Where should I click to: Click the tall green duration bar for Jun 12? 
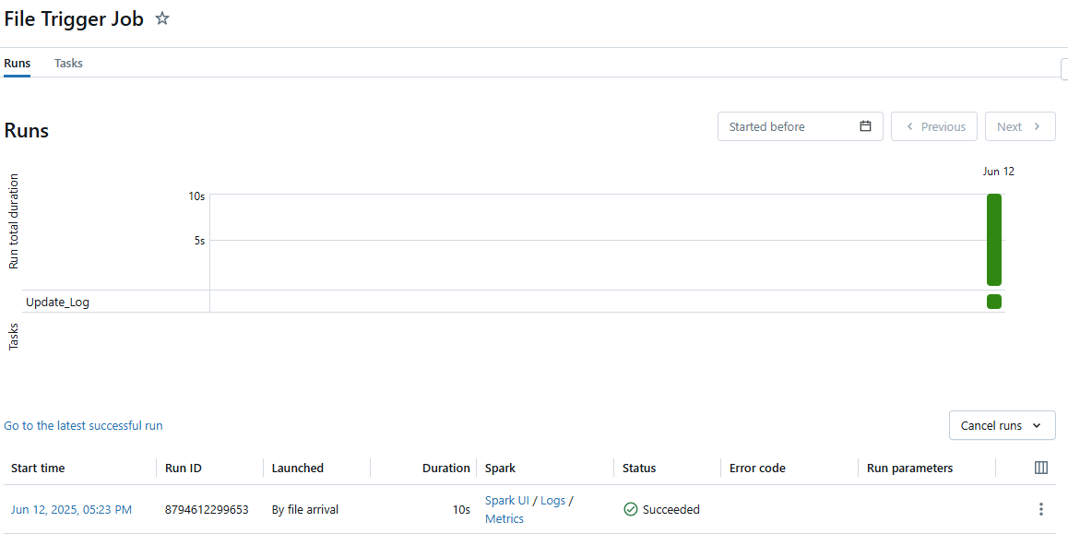(994, 240)
